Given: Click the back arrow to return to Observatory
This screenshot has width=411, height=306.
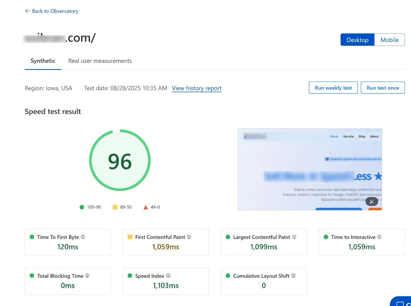Looking at the screenshot, I should (27, 11).
